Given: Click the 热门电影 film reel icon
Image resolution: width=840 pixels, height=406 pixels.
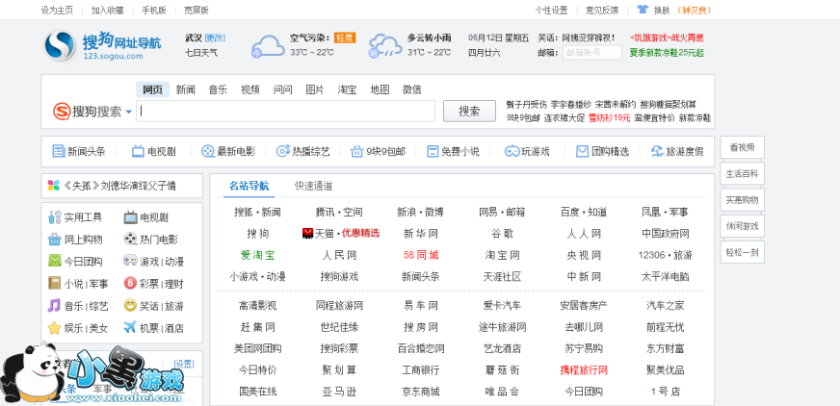Looking at the screenshot, I should tap(130, 240).
